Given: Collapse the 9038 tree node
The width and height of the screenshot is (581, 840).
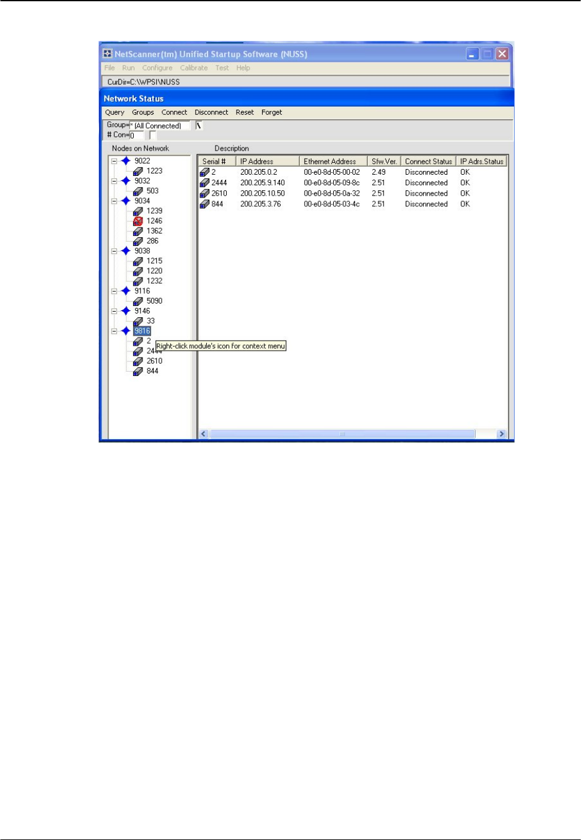Looking at the screenshot, I should [114, 252].
